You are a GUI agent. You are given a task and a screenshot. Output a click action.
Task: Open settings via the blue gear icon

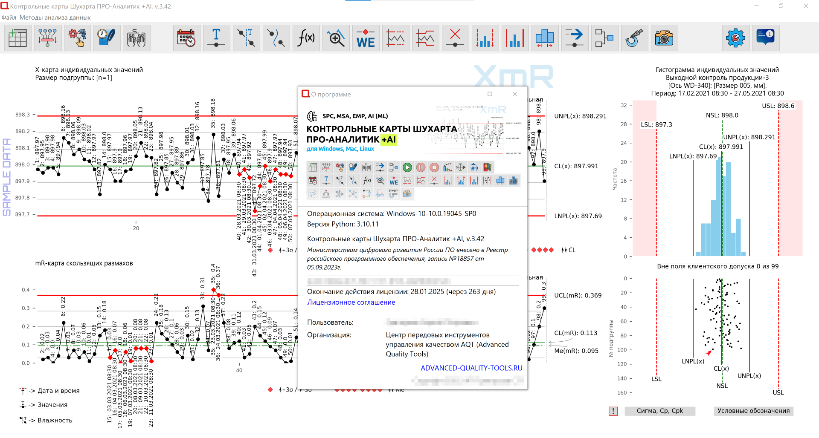735,38
